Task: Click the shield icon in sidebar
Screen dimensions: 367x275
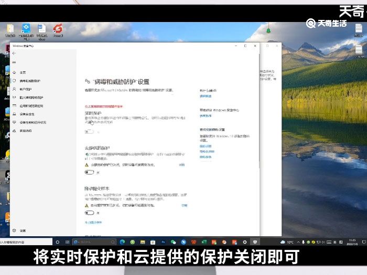Action: coord(14,81)
